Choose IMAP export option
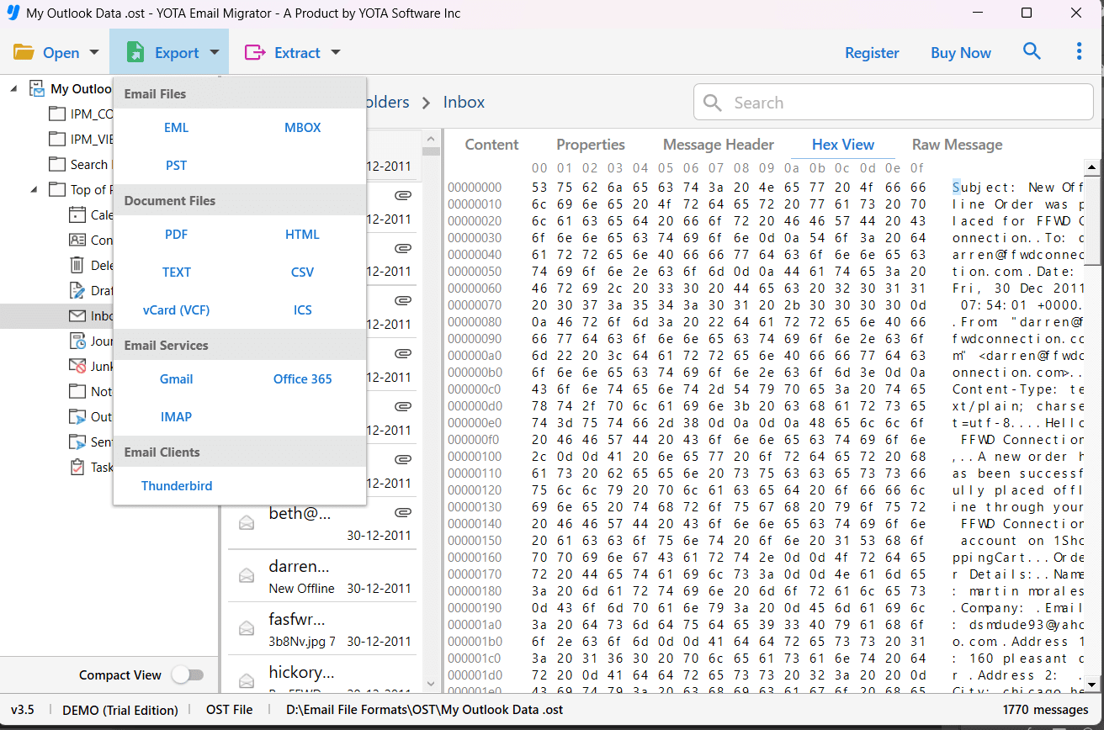 [177, 417]
